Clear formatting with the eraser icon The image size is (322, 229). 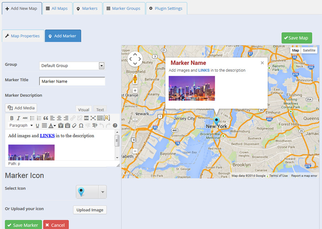[x=74, y=125]
